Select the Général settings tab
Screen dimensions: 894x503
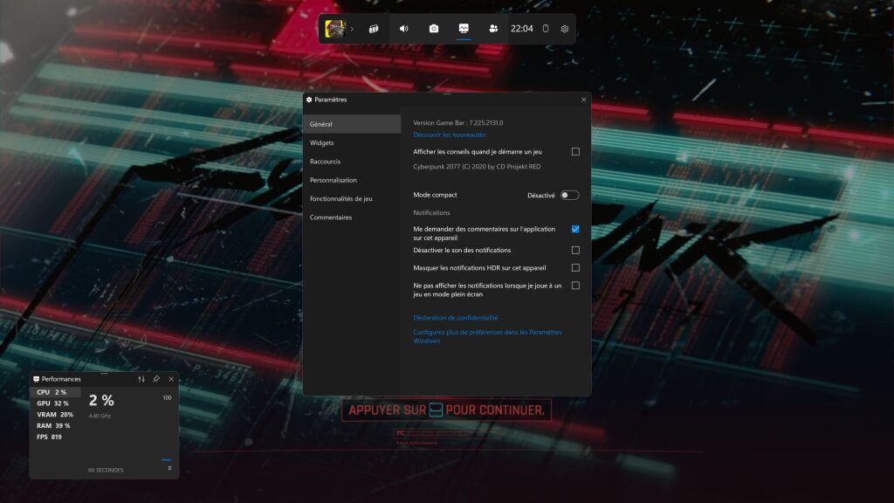[x=352, y=124]
